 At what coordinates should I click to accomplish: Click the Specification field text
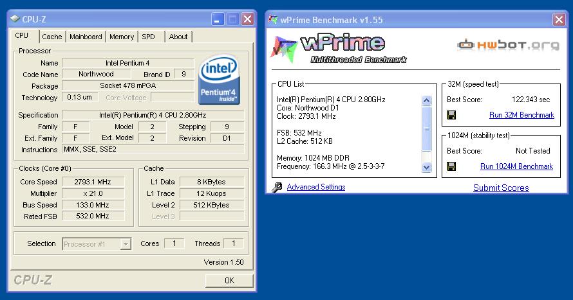click(x=153, y=115)
